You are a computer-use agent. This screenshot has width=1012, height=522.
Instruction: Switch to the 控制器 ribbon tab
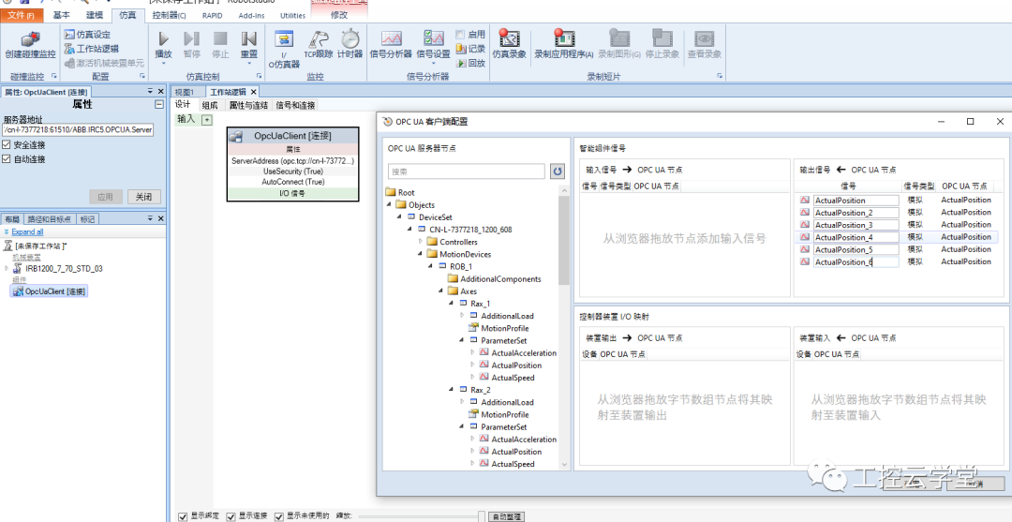pos(169,15)
